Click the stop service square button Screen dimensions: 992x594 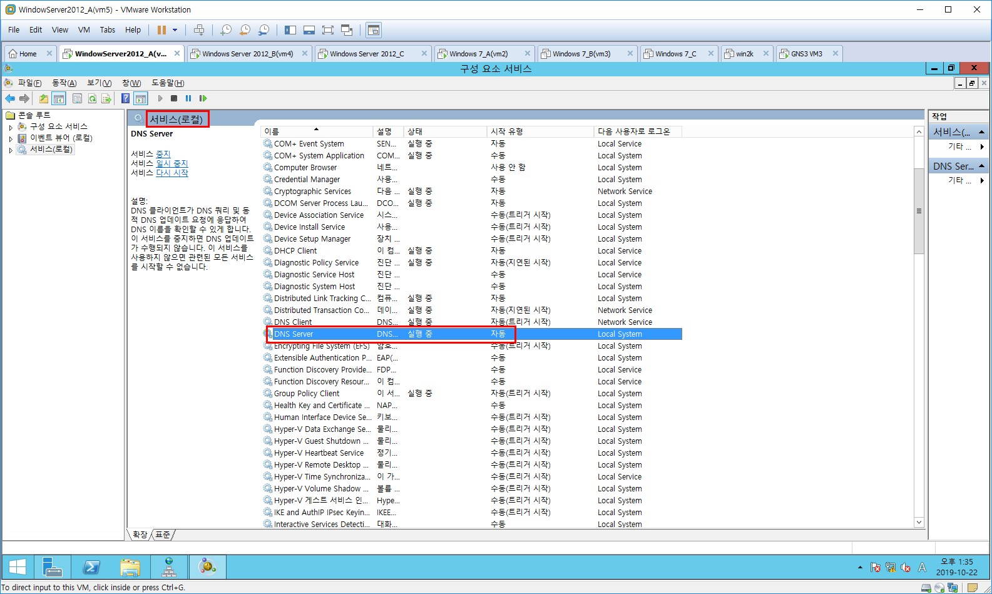(x=174, y=98)
